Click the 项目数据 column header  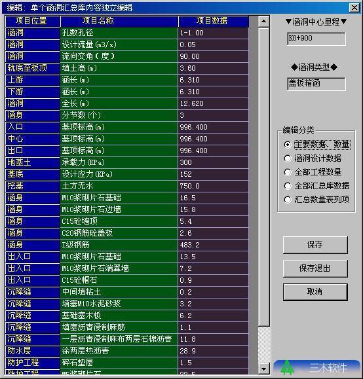213,21
